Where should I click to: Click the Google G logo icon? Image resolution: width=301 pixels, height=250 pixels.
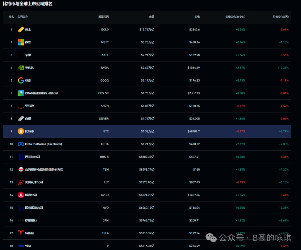21,80
